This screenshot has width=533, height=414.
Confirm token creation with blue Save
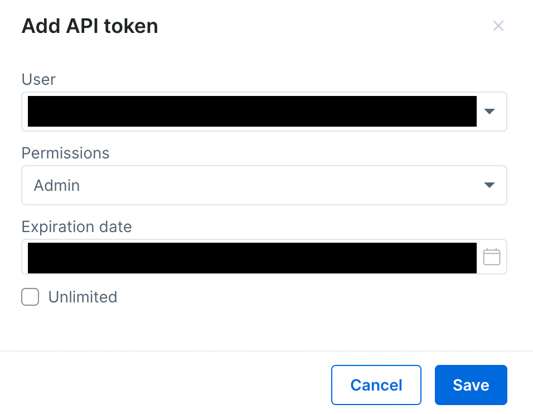point(471,385)
